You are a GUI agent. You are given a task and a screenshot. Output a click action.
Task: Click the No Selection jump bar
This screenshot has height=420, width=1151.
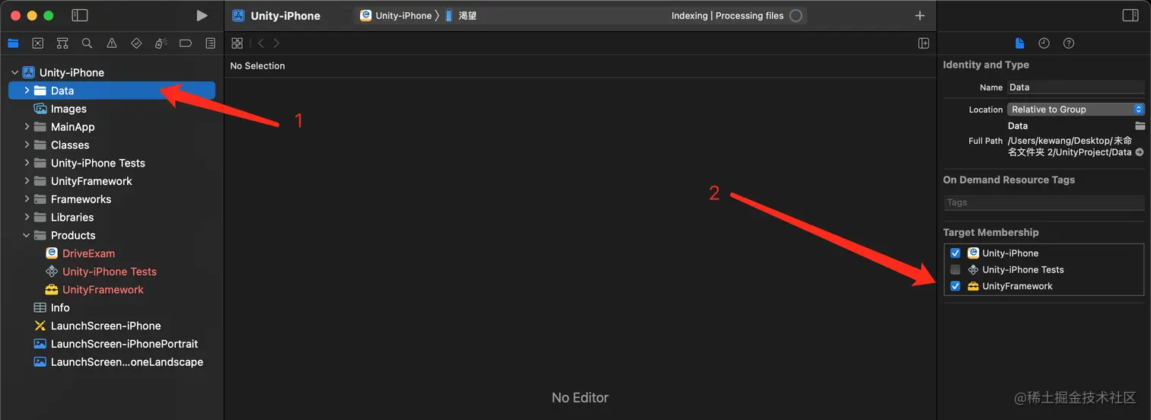pyautogui.click(x=257, y=66)
